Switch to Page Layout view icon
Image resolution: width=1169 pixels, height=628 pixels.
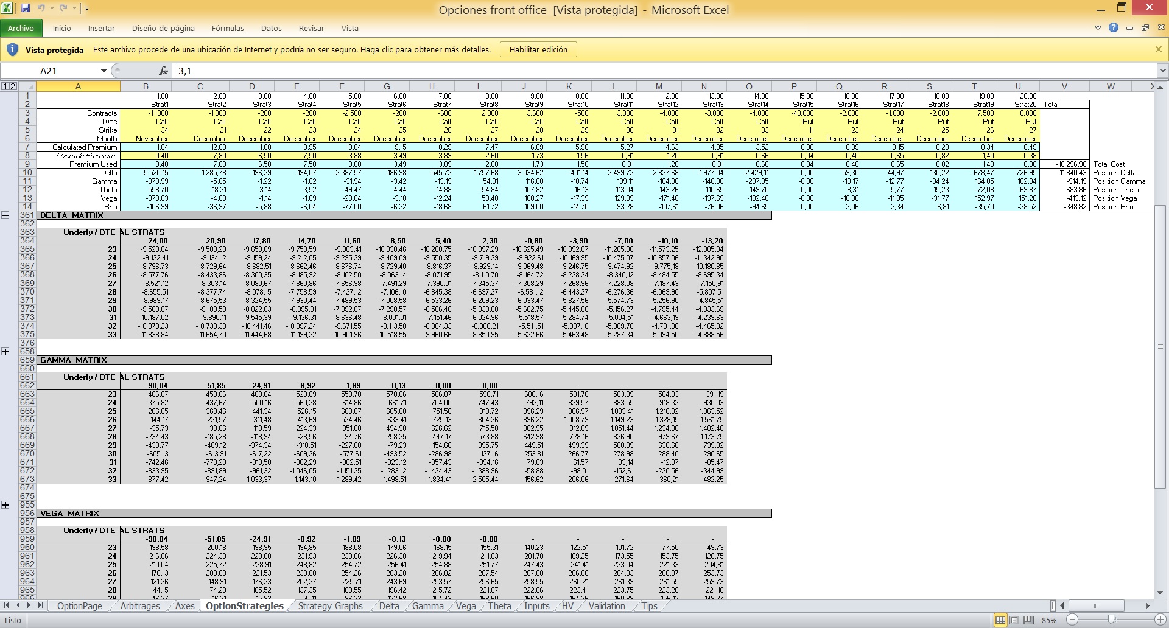coord(1014,620)
